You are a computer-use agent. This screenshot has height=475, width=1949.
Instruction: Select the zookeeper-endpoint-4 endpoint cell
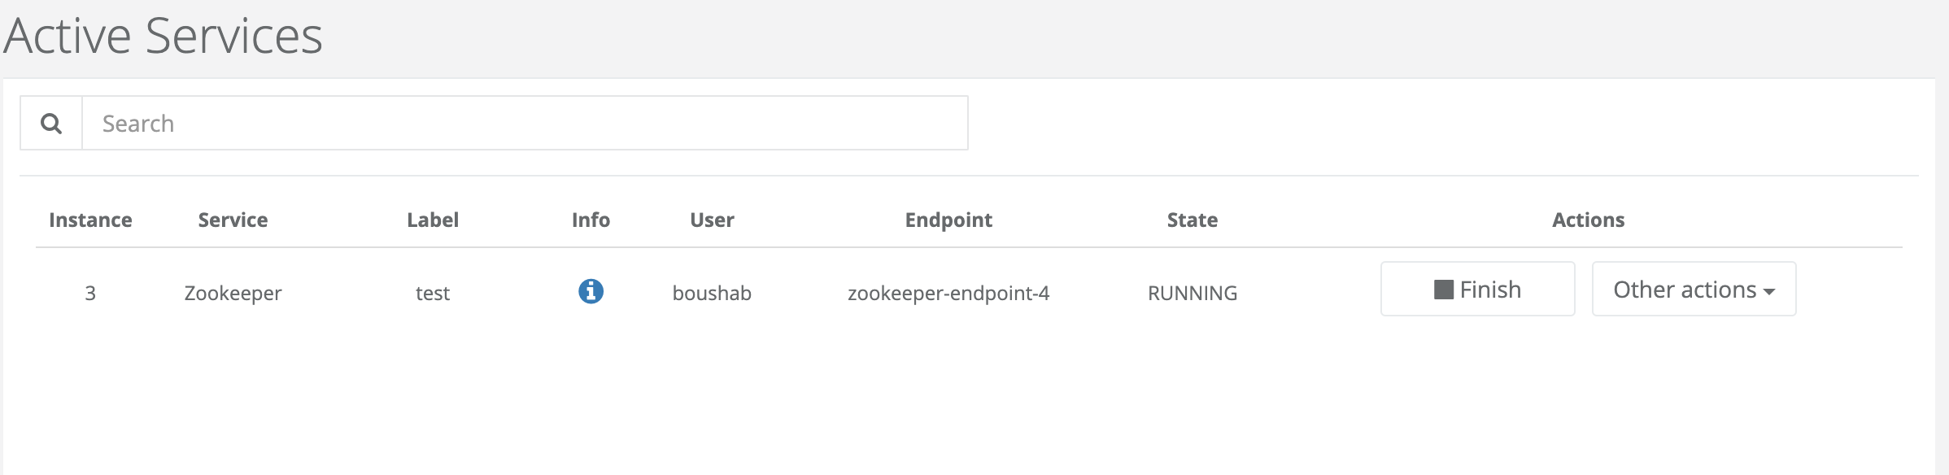tap(948, 293)
